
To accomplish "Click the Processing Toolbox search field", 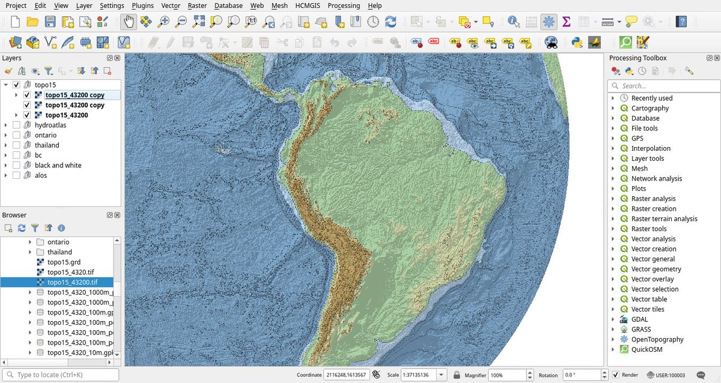I will click(x=663, y=86).
